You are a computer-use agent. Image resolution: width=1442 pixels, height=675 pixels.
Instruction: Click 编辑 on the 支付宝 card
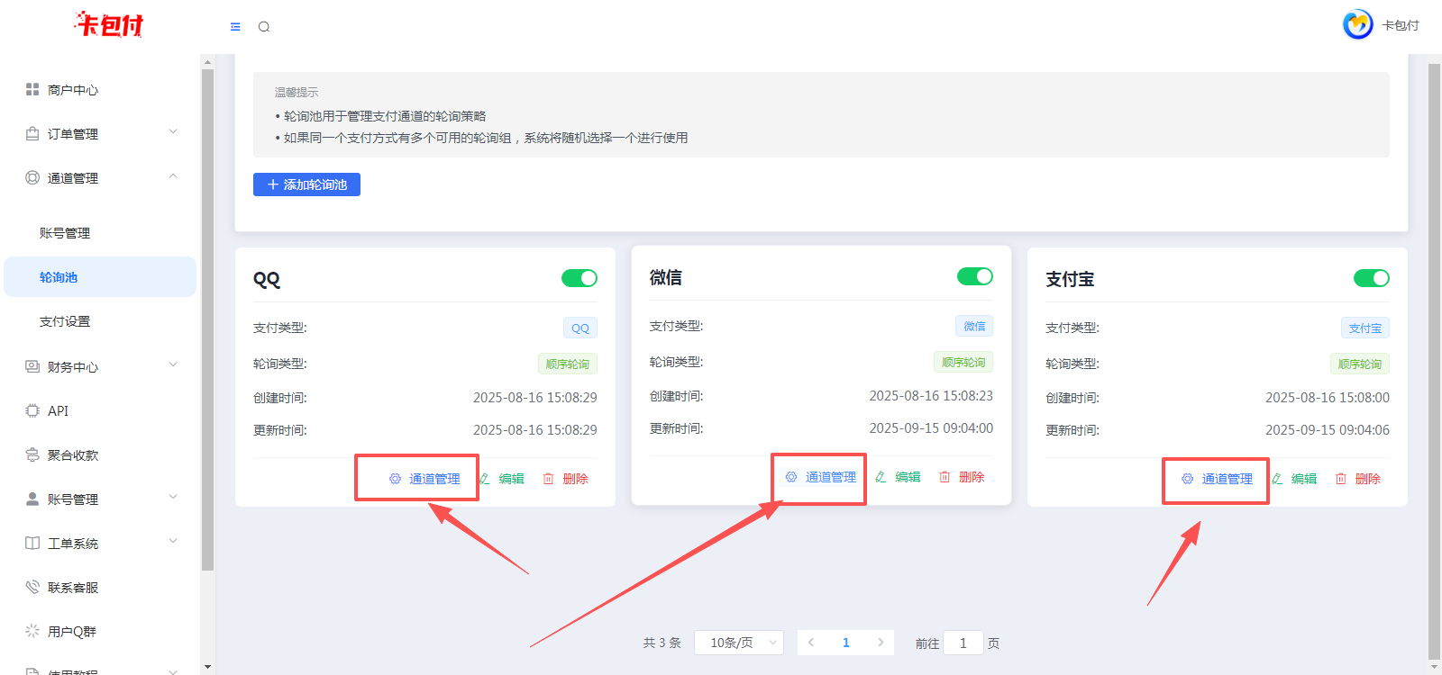tap(1303, 479)
